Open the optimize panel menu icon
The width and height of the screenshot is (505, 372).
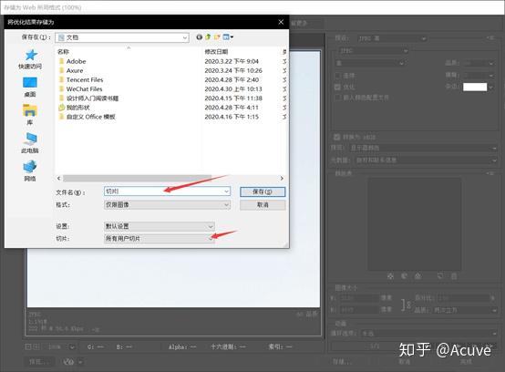(490, 38)
